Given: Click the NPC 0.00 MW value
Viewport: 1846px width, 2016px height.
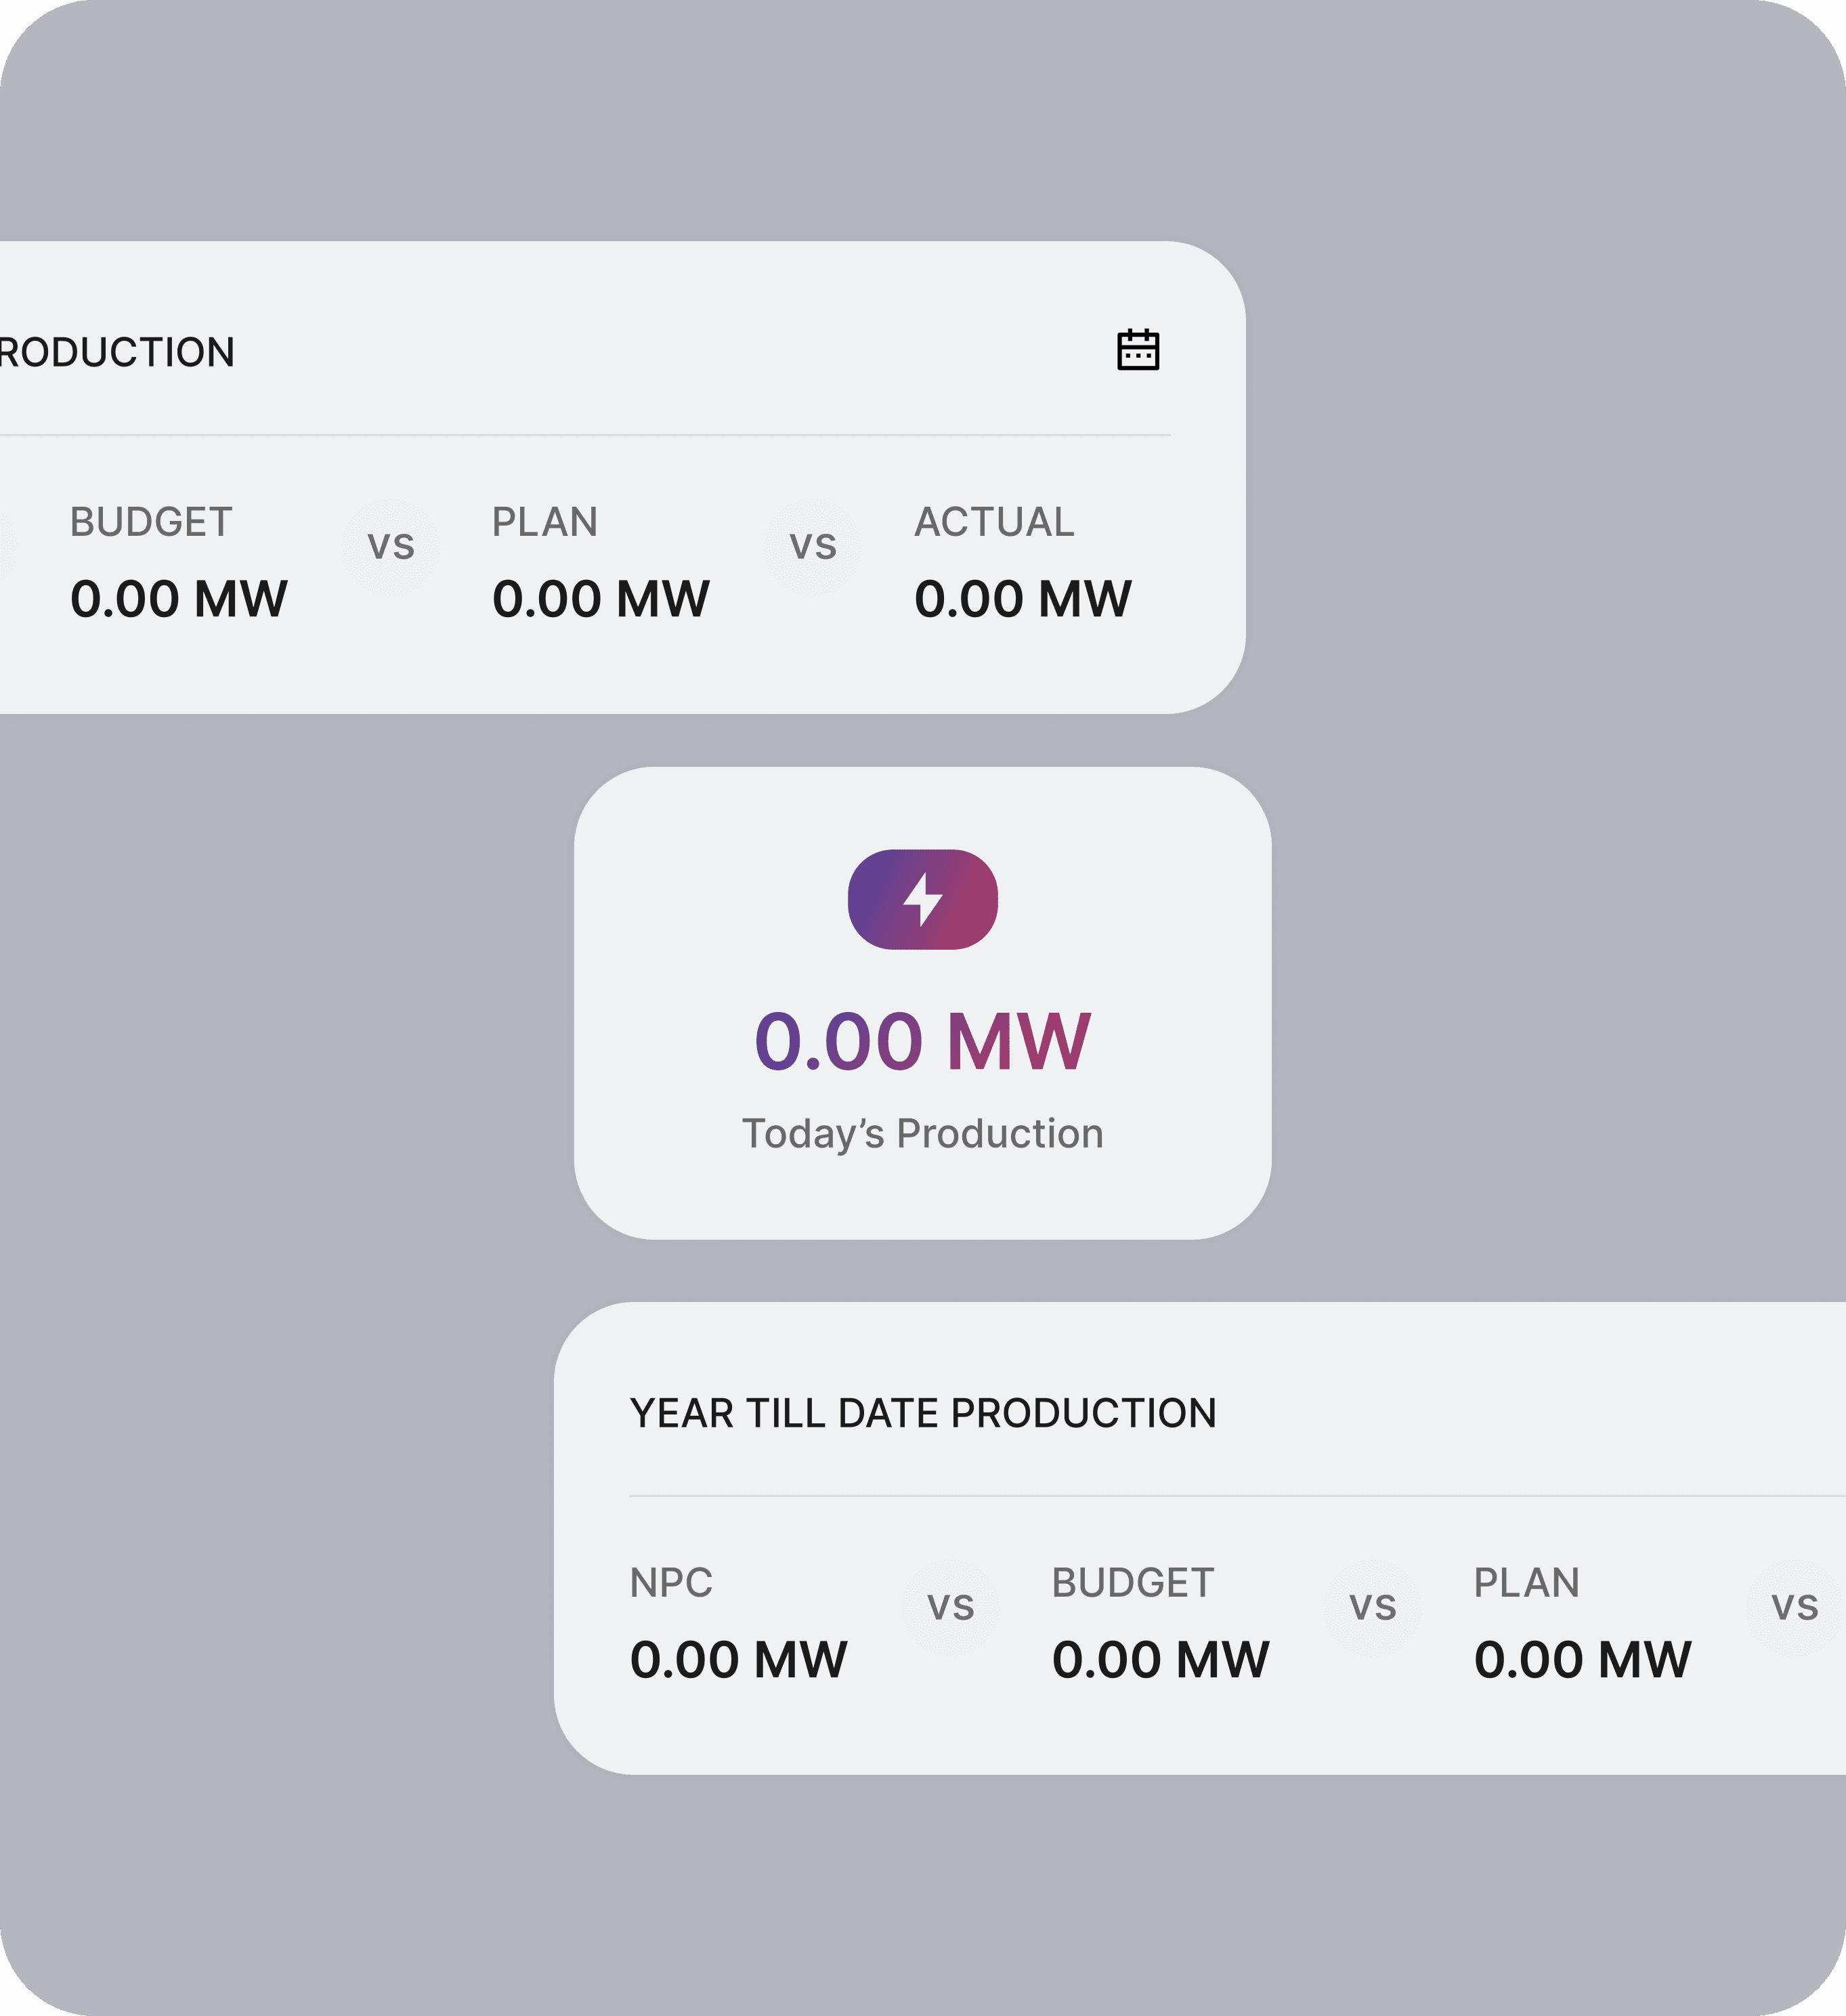Looking at the screenshot, I should (739, 1660).
